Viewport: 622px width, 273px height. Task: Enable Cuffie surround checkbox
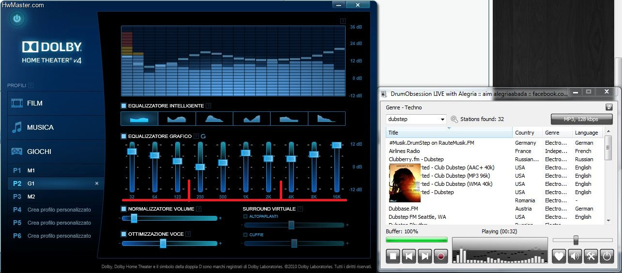click(245, 235)
